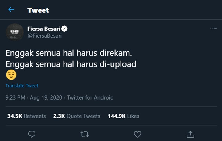Click the relieved face emoji
Viewport: 222px width, 141px height.
tap(11, 75)
